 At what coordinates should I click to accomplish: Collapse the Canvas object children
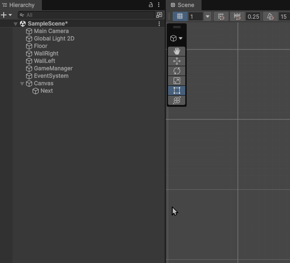coord(22,84)
